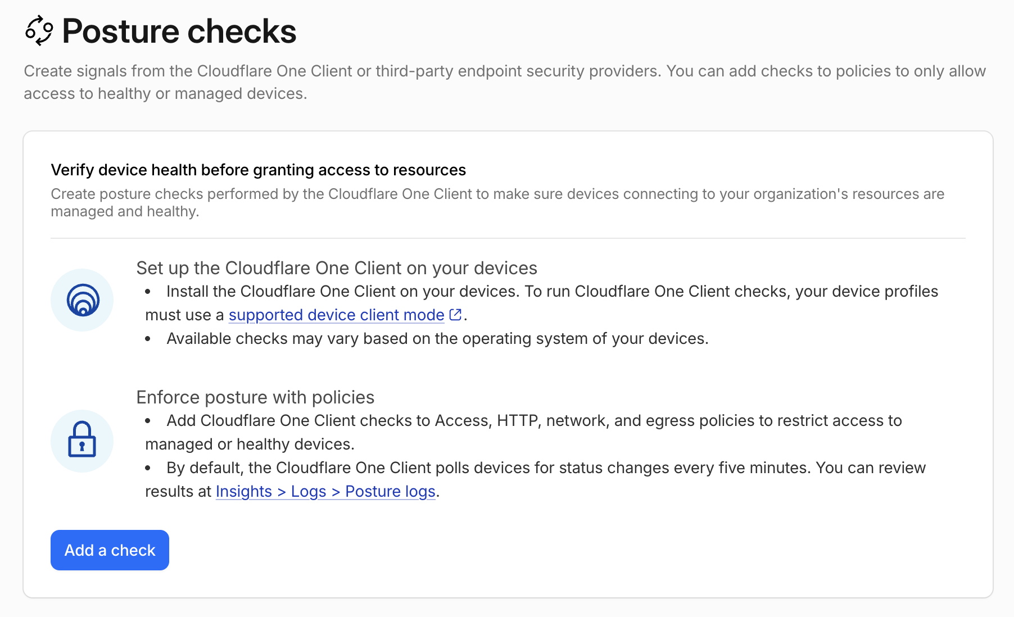Open Insights > Logs > Posture logs link
Viewport: 1014px width, 617px height.
point(325,491)
